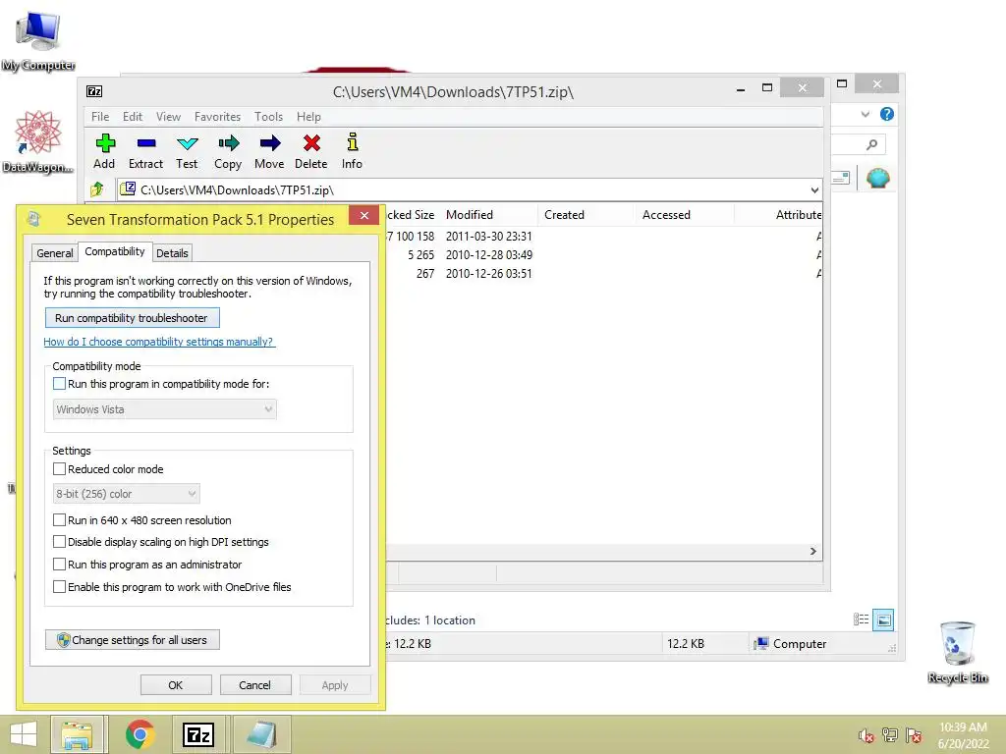Sort by Accessed column header
Image resolution: width=1006 pixels, height=754 pixels.
click(685, 215)
